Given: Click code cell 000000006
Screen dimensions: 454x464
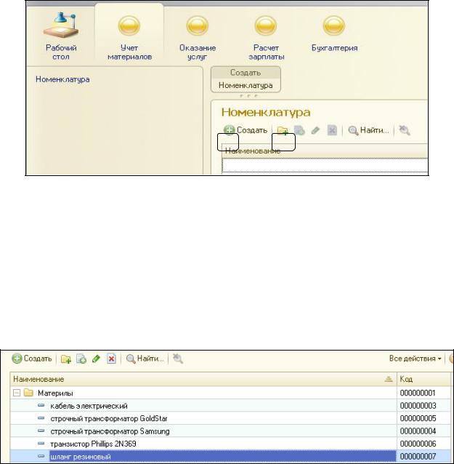Looking at the screenshot, I should coord(423,444).
